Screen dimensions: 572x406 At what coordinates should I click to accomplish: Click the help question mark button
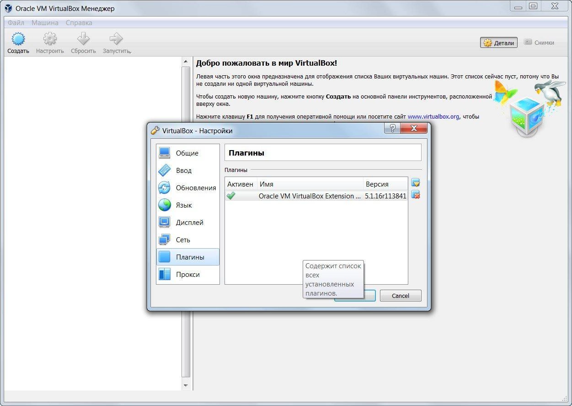(x=392, y=129)
